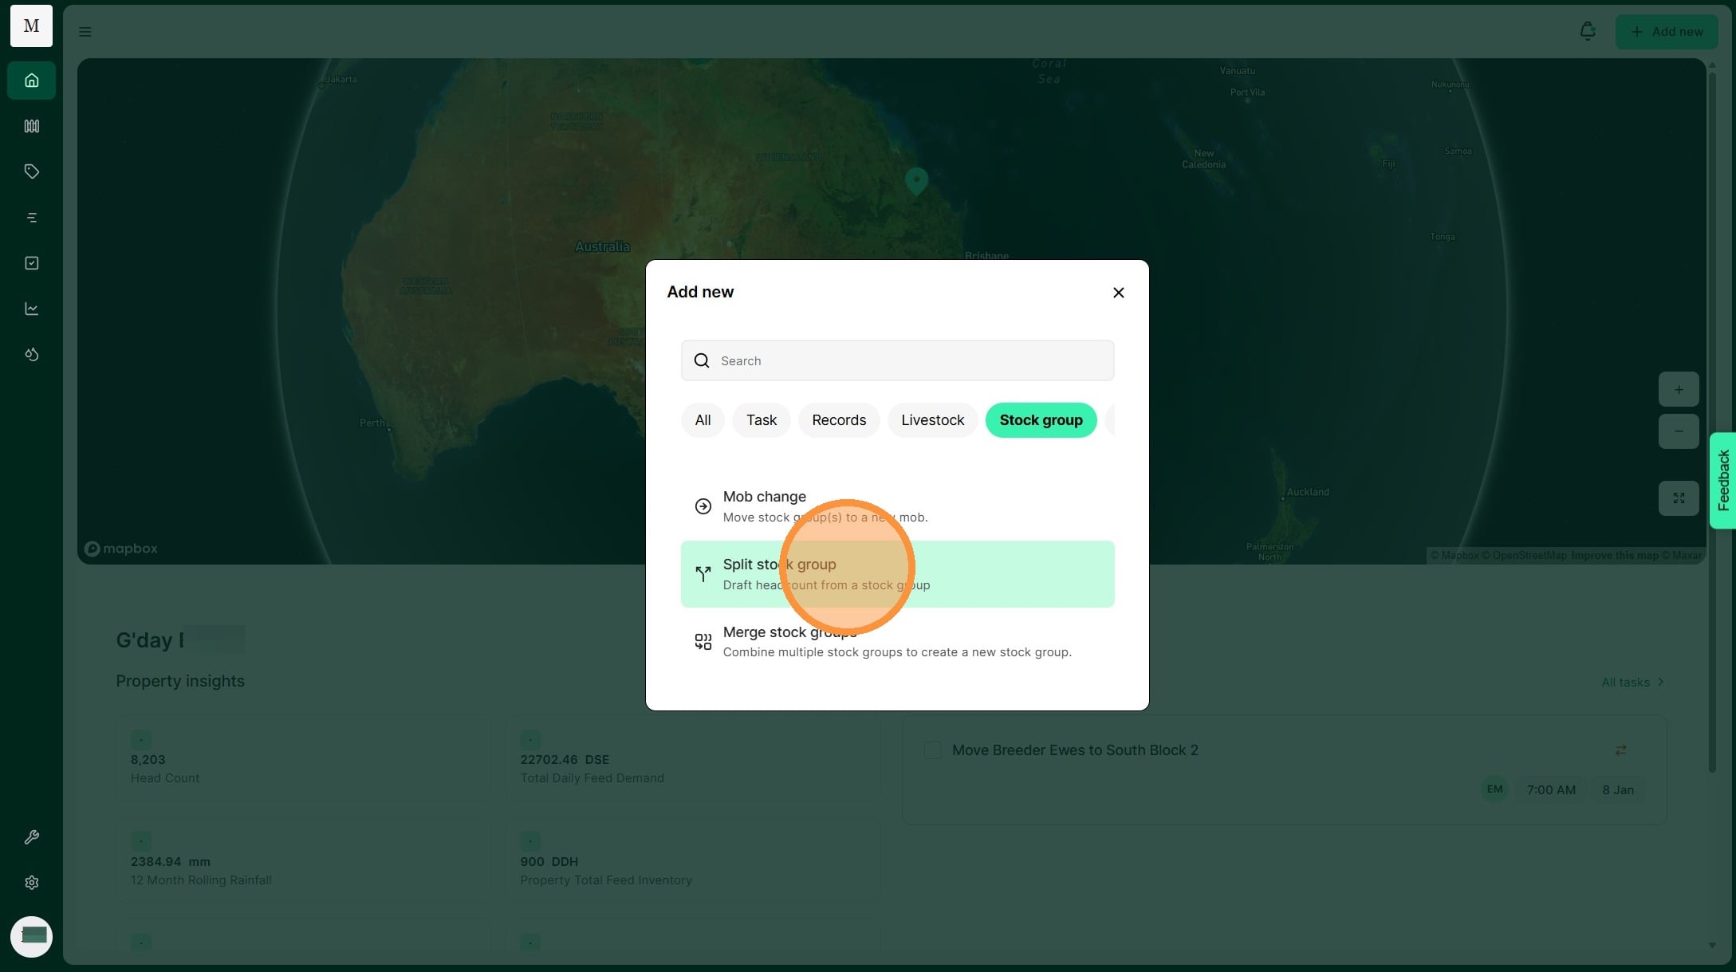Toggle the map fullscreen button
Screen dimensions: 1736x972
point(1678,498)
